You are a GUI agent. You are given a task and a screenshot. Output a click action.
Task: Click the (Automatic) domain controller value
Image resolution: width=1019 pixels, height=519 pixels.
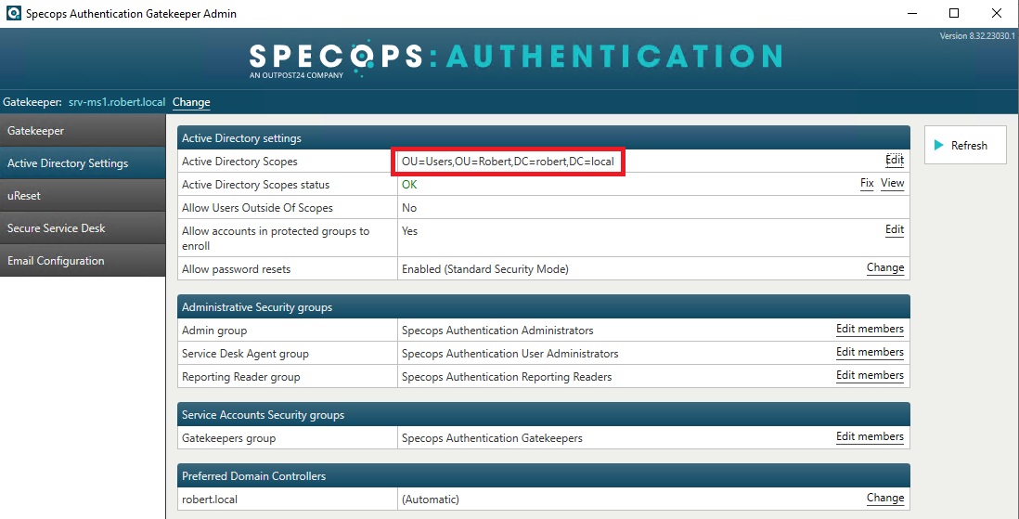point(431,500)
